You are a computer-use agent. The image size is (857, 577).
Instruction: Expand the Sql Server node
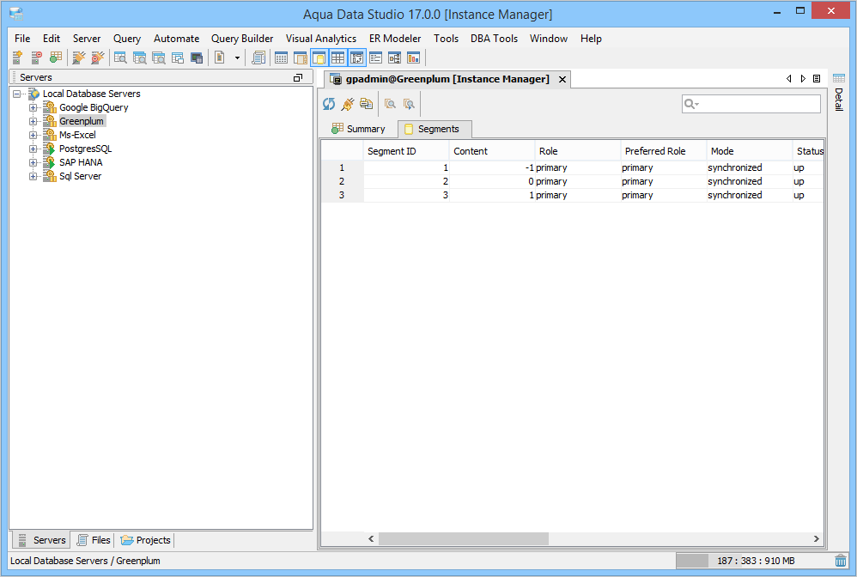[x=33, y=176]
